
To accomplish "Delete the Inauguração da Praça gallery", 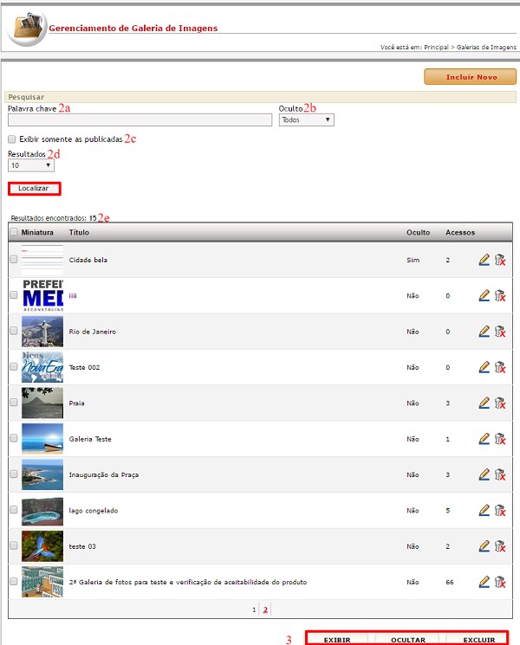I will click(x=500, y=474).
